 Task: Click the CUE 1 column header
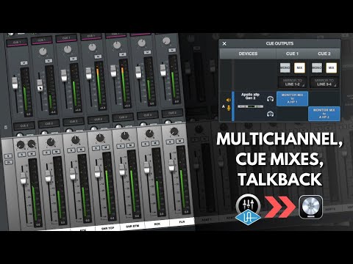coord(292,54)
